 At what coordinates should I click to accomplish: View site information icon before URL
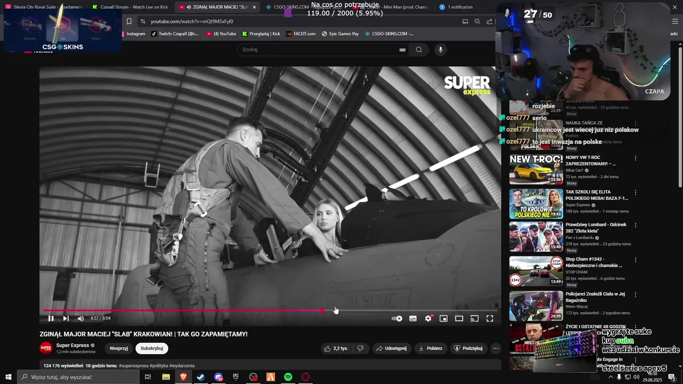click(x=142, y=21)
